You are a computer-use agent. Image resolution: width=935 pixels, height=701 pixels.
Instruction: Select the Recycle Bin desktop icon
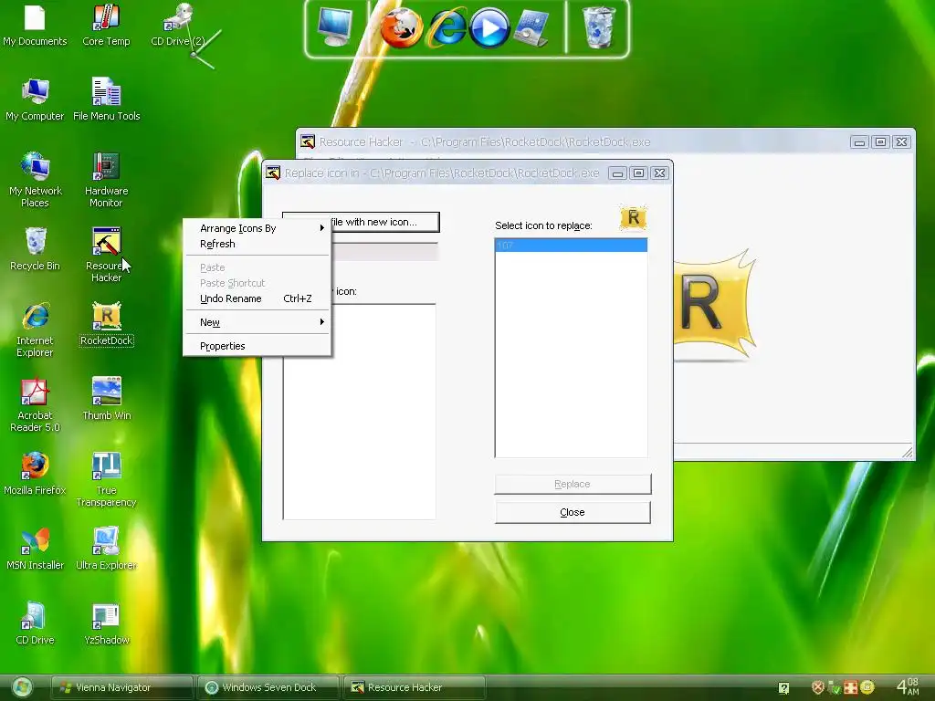[x=35, y=250]
